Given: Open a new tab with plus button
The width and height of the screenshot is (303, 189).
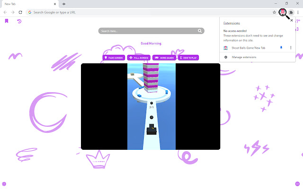Looking at the screenshot, I should point(64,4).
